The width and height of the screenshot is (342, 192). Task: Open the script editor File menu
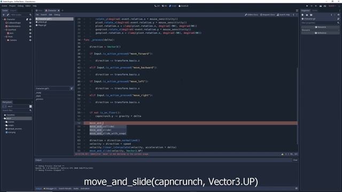click(37, 15)
